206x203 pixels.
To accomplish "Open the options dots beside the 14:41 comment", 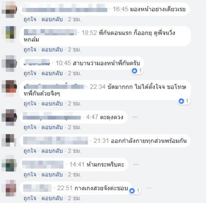I will pos(136,165).
